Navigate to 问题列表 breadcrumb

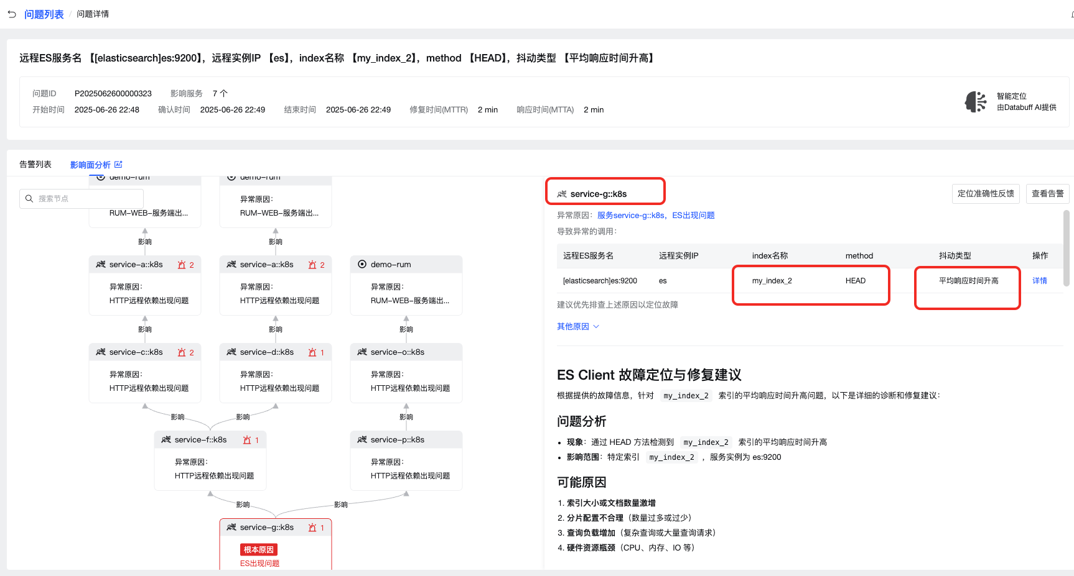click(x=44, y=14)
